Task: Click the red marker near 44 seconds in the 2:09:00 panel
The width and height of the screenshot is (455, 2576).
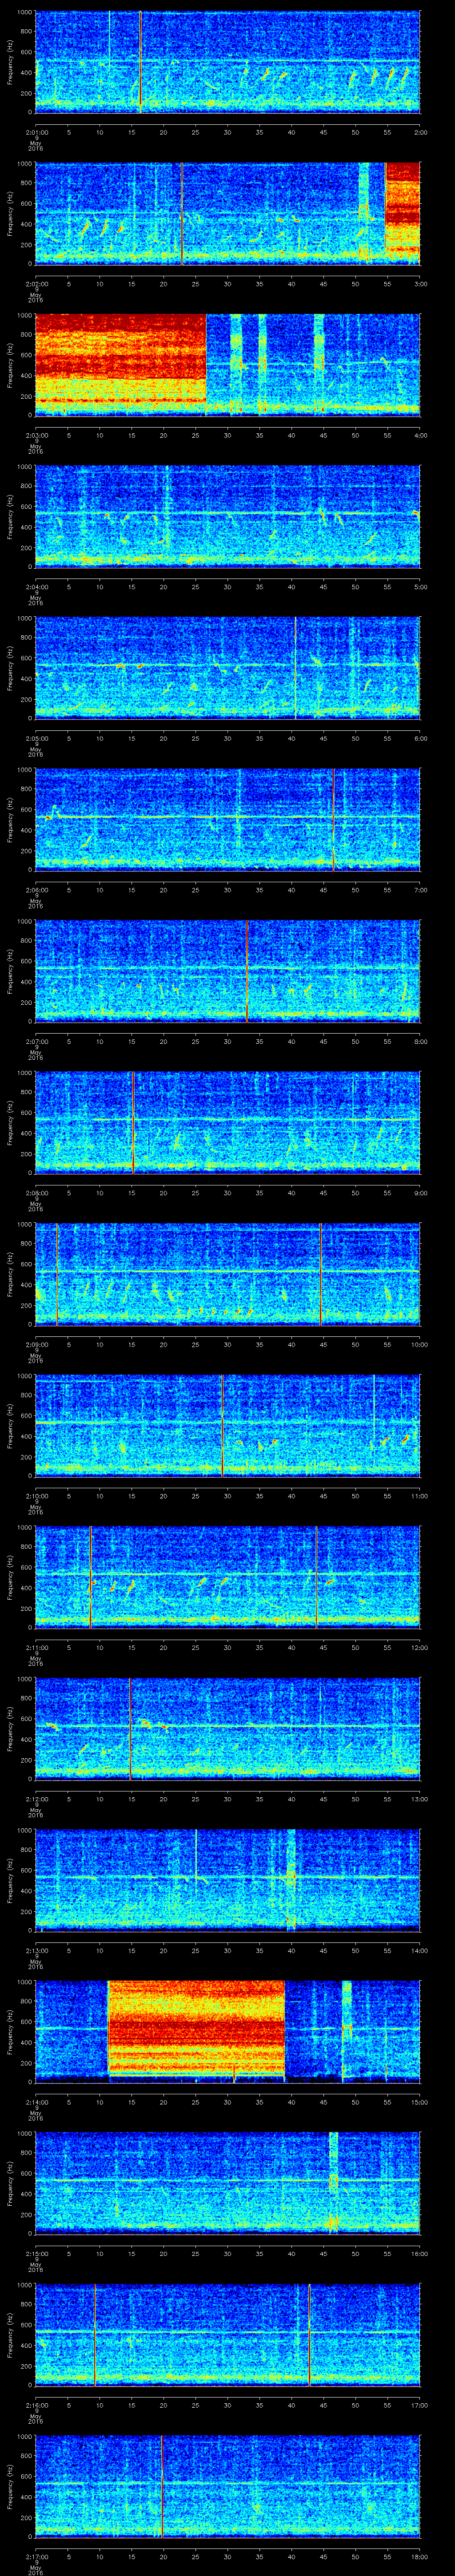Action: pyautogui.click(x=320, y=1273)
